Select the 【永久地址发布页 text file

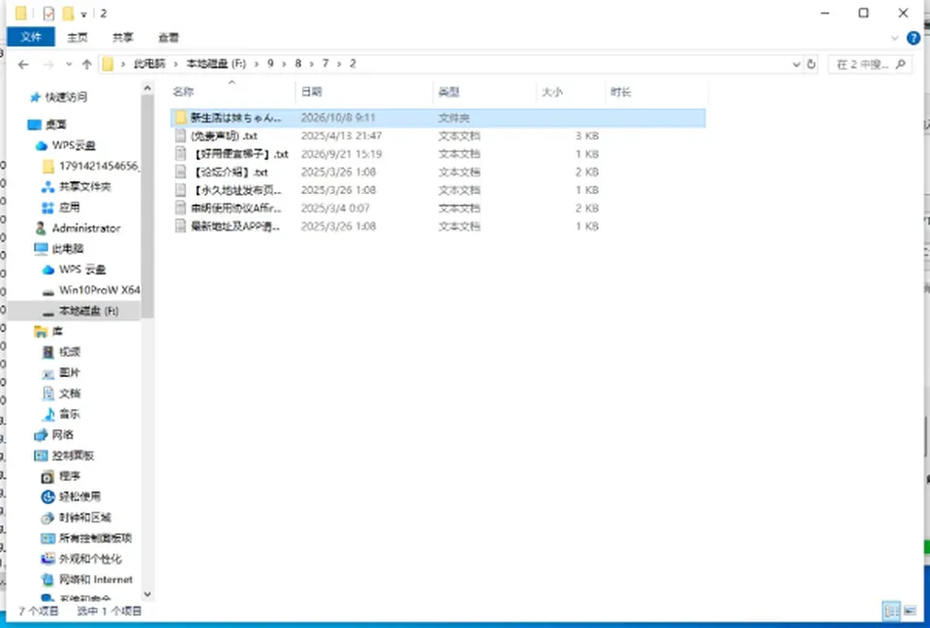(438, 190)
